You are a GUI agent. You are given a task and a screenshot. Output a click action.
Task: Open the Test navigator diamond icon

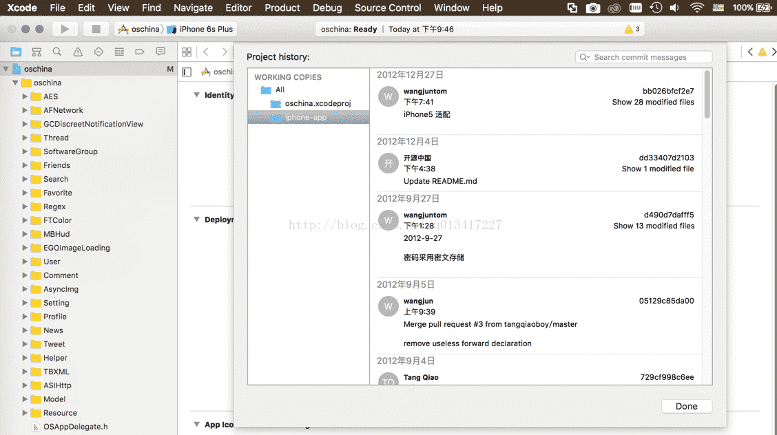[99, 52]
